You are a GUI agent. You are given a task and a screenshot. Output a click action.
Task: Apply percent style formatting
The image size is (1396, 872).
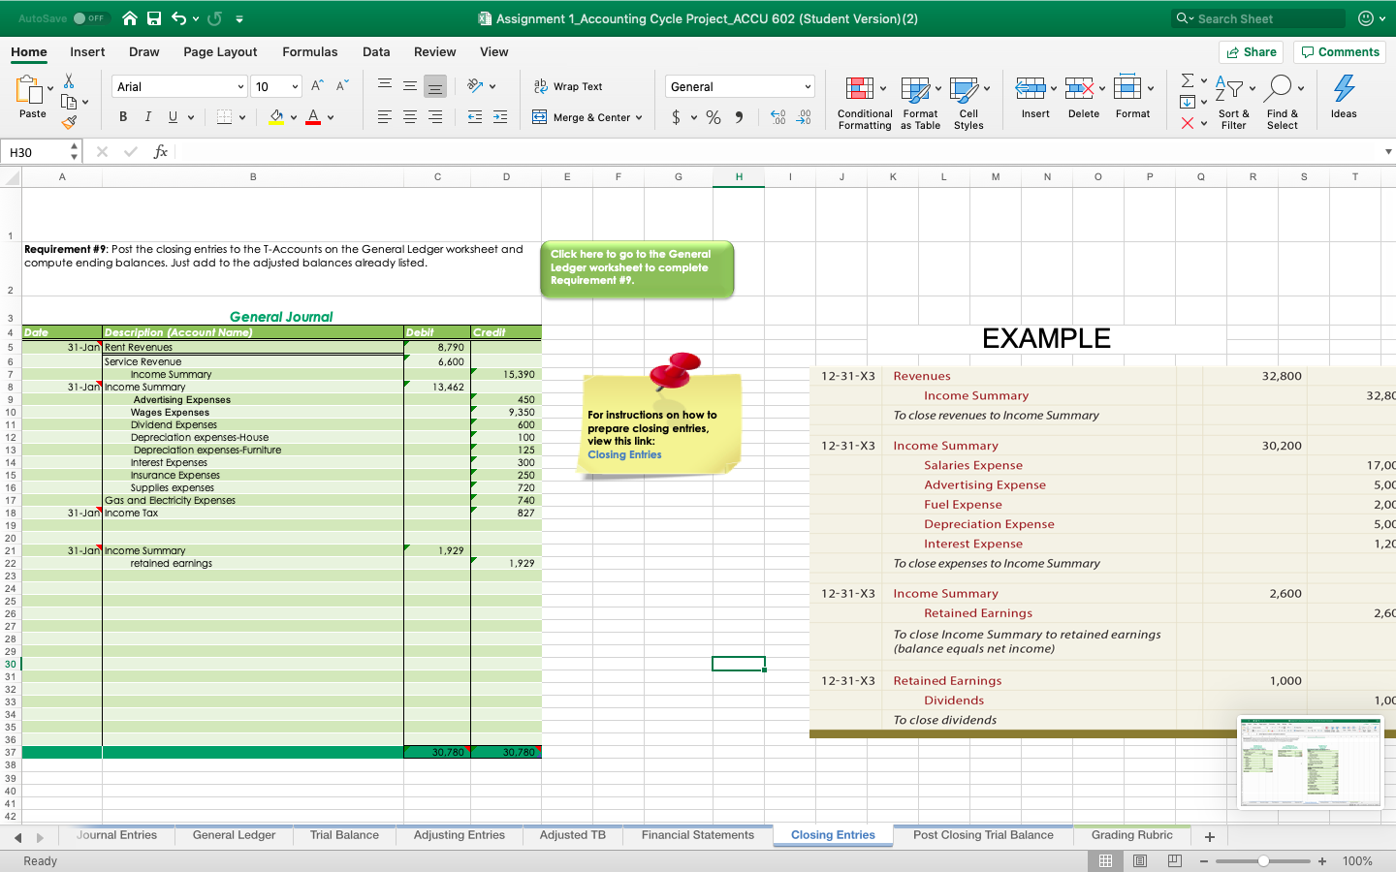click(714, 117)
